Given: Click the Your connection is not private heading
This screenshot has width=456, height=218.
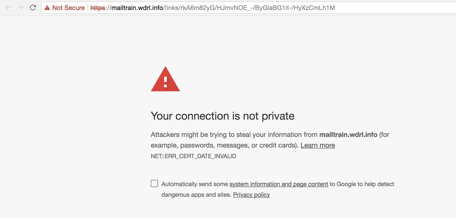Looking at the screenshot, I should [x=223, y=116].
